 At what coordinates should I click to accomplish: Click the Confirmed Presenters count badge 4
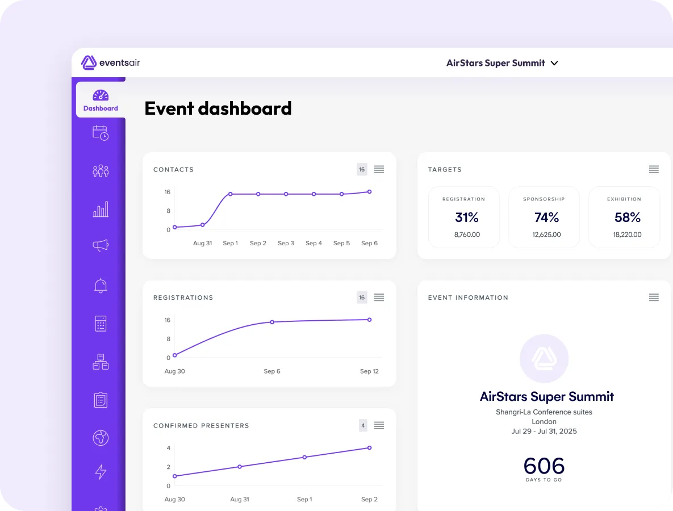click(363, 425)
